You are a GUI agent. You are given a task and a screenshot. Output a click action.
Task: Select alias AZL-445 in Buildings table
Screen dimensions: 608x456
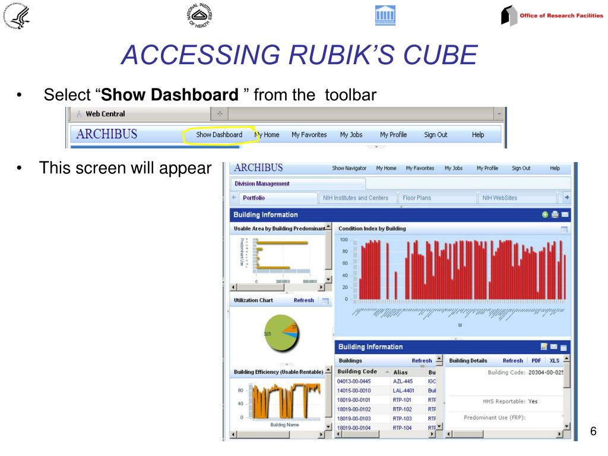(x=403, y=382)
